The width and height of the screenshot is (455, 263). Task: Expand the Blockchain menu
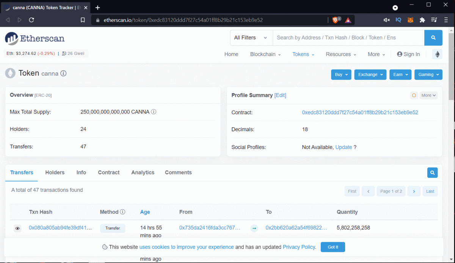pos(265,54)
